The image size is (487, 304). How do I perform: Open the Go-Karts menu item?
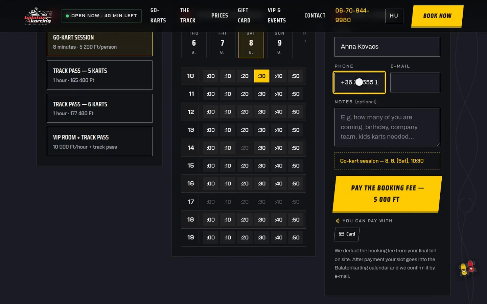pos(158,16)
